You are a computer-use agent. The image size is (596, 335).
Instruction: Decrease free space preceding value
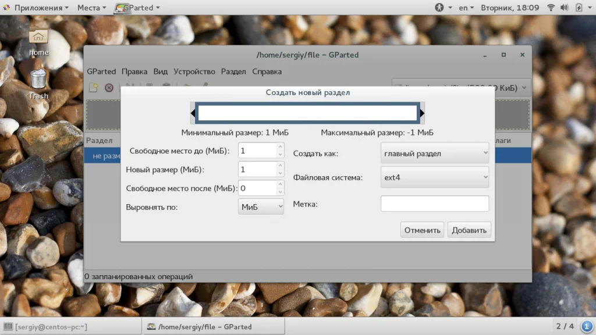tap(280, 154)
